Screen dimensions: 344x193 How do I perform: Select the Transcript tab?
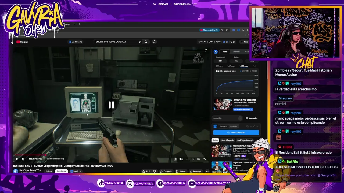223,126
